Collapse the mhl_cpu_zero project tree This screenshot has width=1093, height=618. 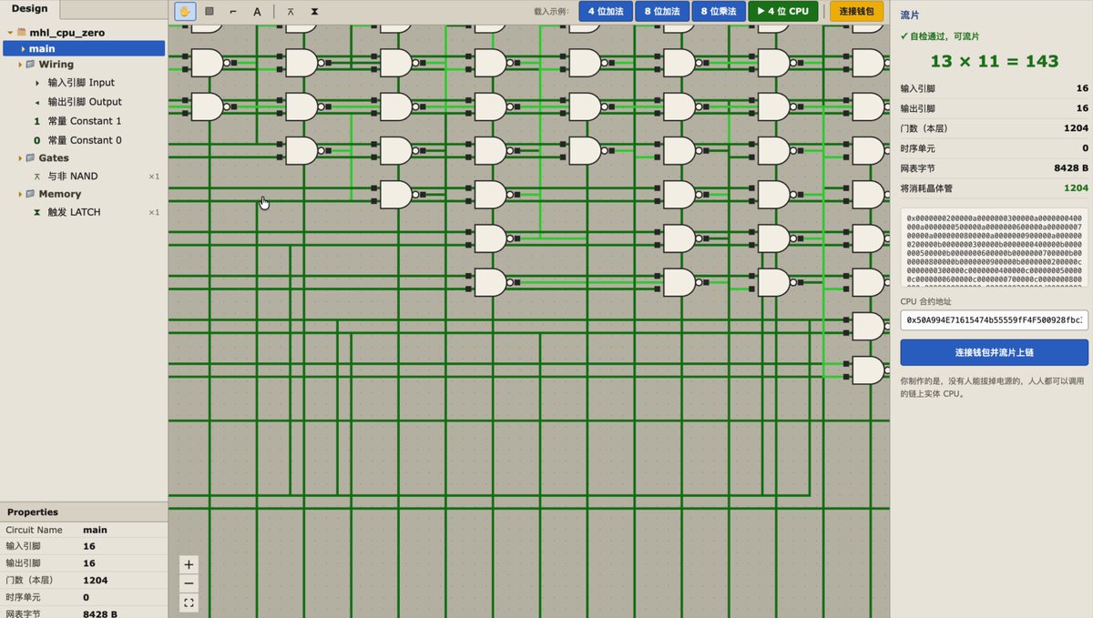point(10,32)
